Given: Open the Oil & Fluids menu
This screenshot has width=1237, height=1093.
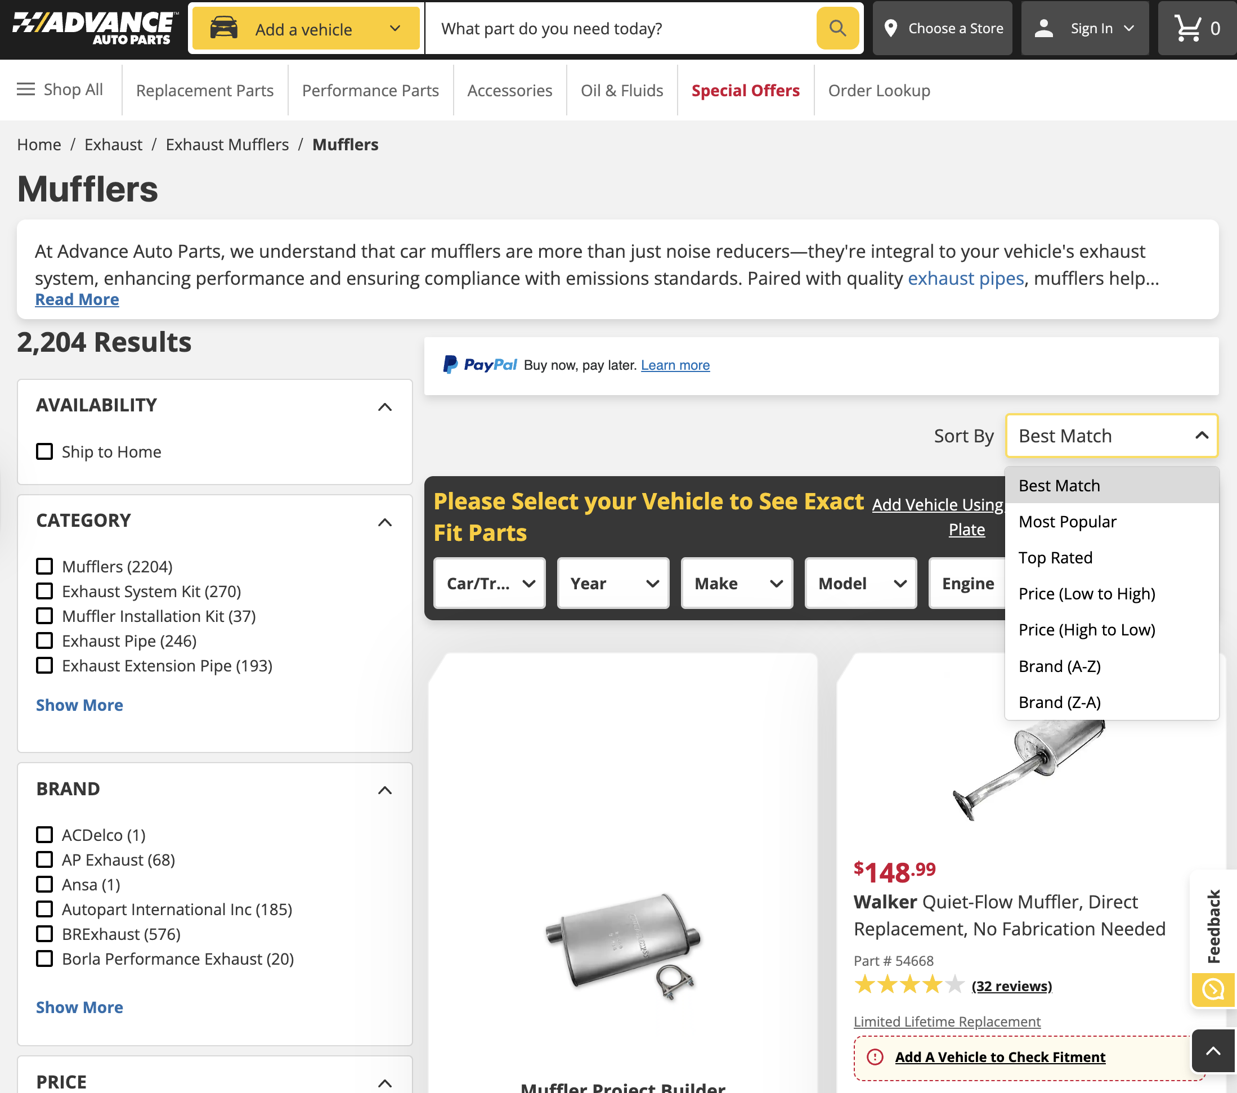Looking at the screenshot, I should [x=621, y=89].
